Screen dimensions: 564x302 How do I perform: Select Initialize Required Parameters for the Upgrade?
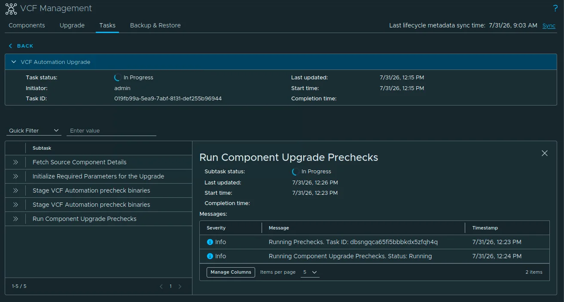[98, 176]
